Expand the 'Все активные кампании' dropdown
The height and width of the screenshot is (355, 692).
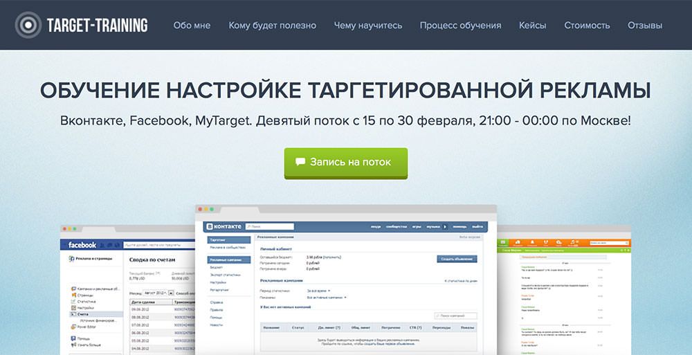[327, 298]
